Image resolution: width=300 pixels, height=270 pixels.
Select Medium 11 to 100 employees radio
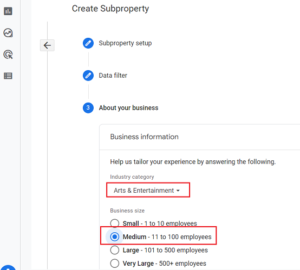pyautogui.click(x=115, y=237)
